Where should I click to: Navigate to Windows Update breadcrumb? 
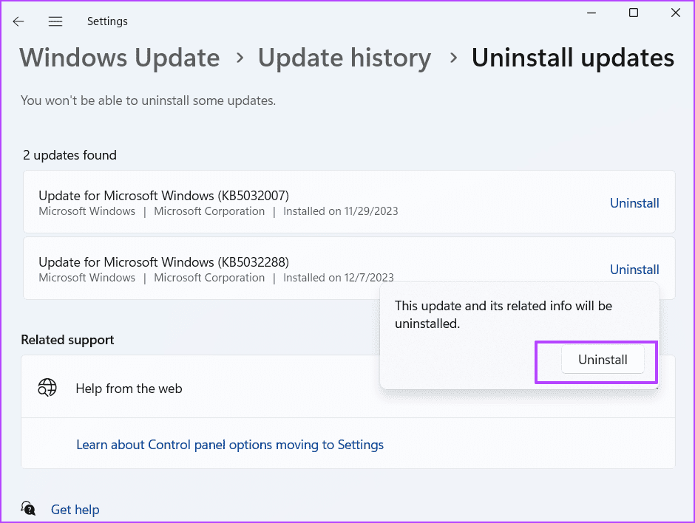[x=120, y=58]
